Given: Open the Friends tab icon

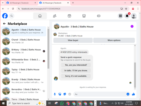Looking at the screenshot, I should 55,16.
